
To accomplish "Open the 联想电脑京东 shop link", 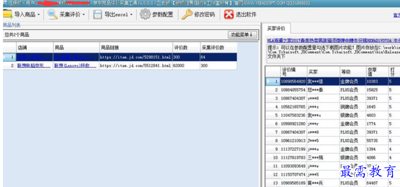I will tap(34, 66).
